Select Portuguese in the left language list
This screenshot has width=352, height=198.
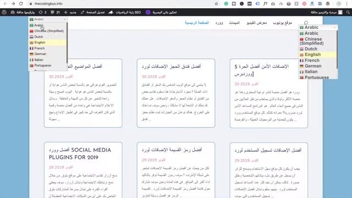point(48,65)
